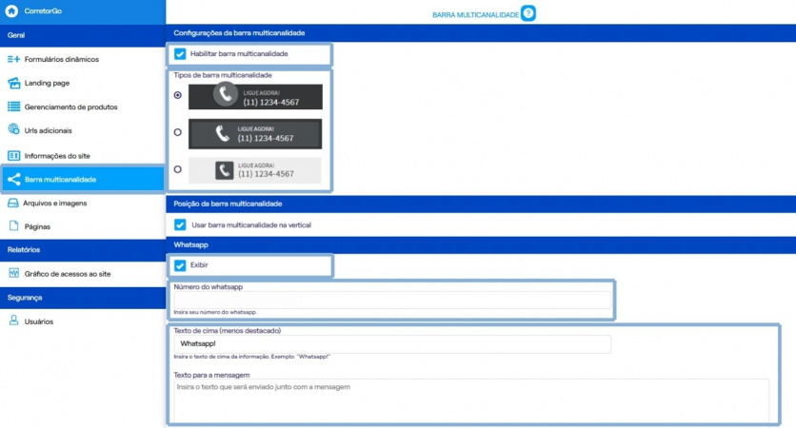Click the Gerenciamento de produtos list icon
Screen dimensions: 796x428
[x=13, y=107]
